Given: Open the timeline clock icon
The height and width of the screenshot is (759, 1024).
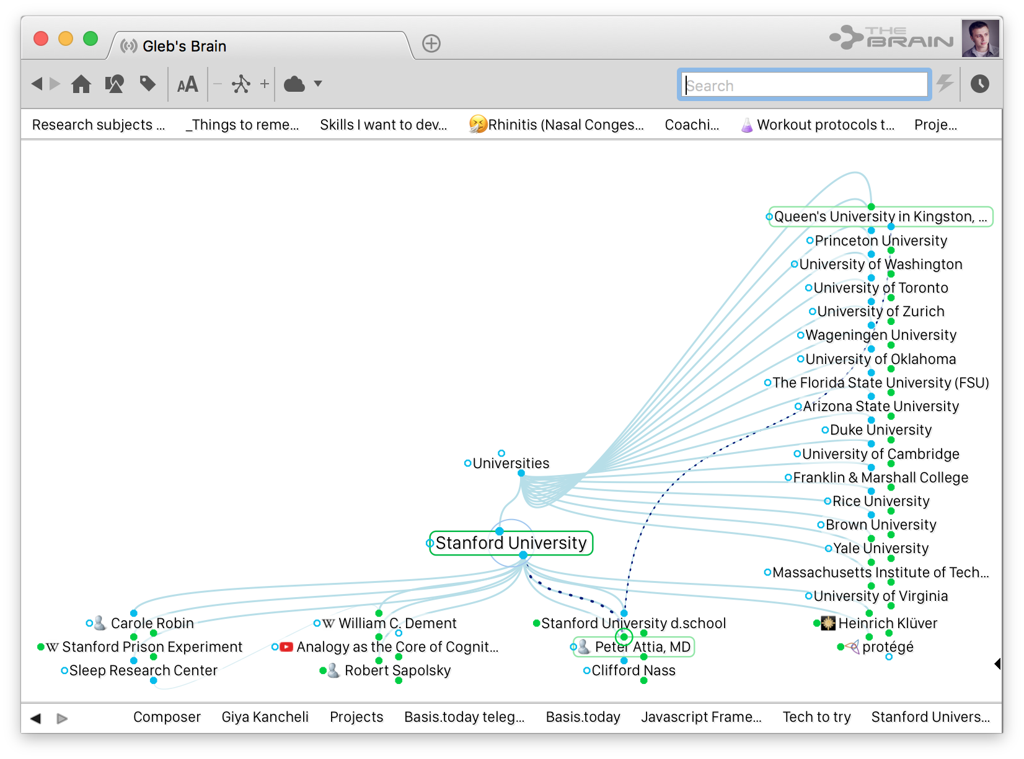Looking at the screenshot, I should click(x=979, y=84).
